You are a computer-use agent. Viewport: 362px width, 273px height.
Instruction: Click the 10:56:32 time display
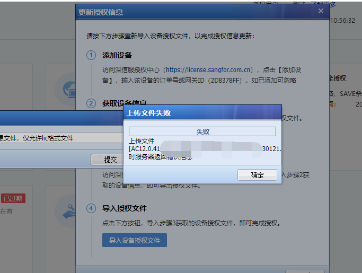coord(342,20)
